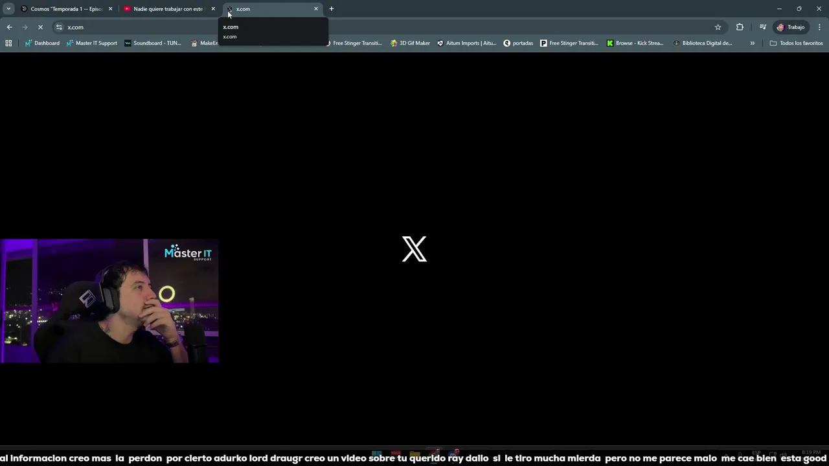829x466 pixels.
Task: Click the address bar showing x.com
Action: pos(389,27)
